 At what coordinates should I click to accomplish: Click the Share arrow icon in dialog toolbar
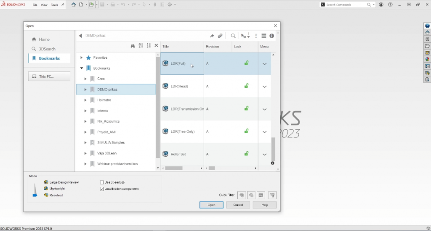212,36
